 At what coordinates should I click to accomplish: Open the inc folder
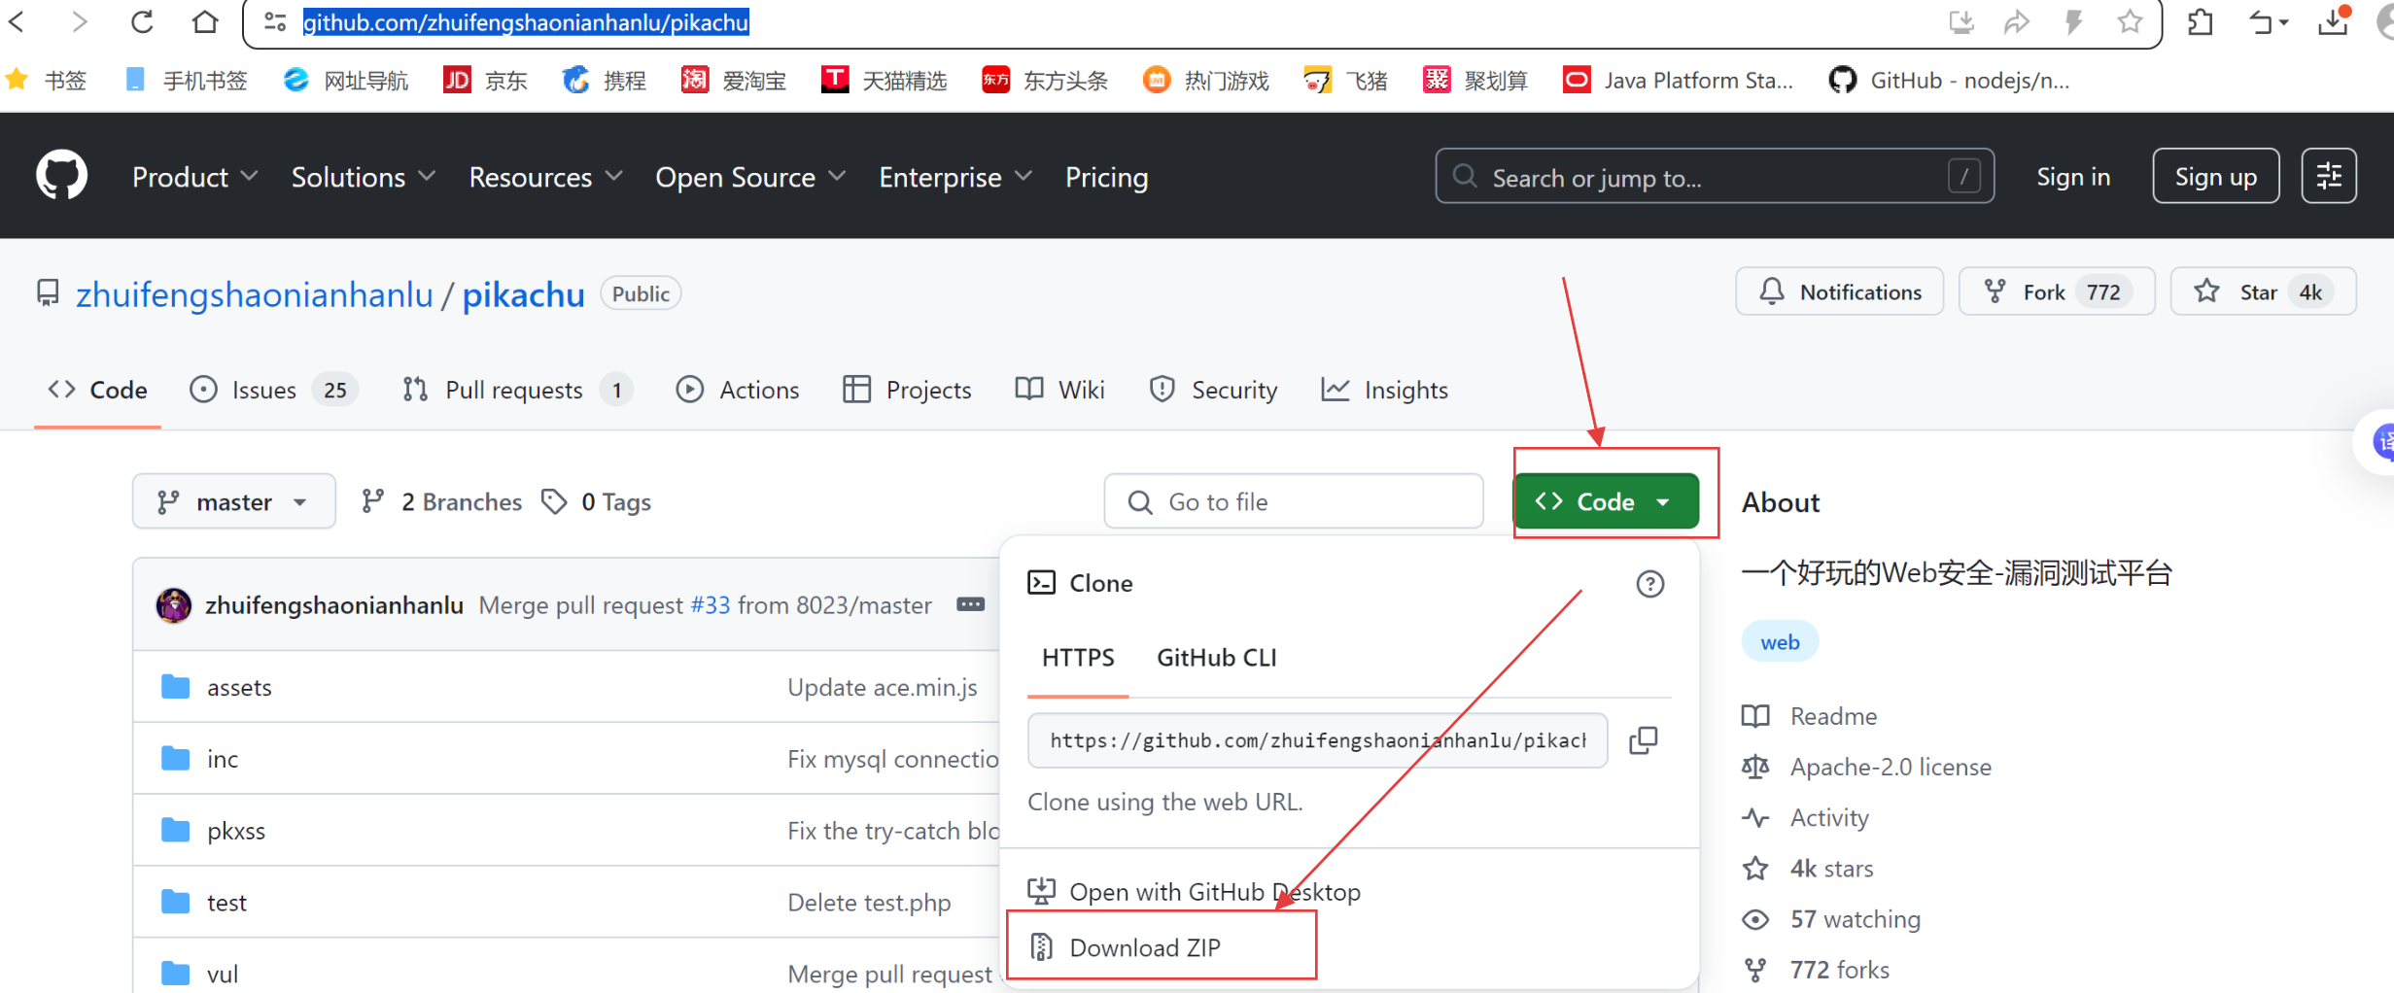pyautogui.click(x=223, y=759)
